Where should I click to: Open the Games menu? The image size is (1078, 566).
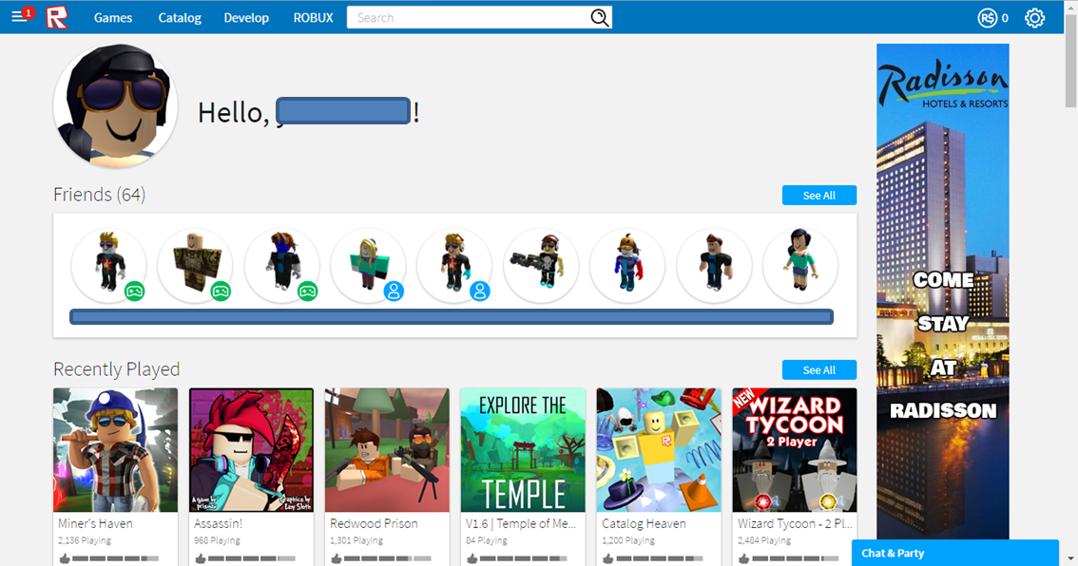113,18
